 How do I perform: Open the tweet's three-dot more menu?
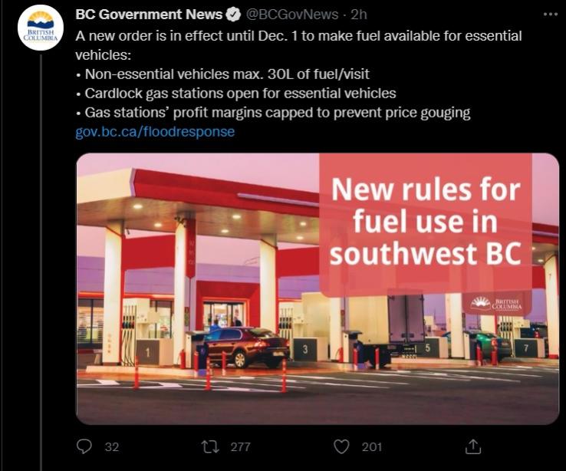coord(550,14)
